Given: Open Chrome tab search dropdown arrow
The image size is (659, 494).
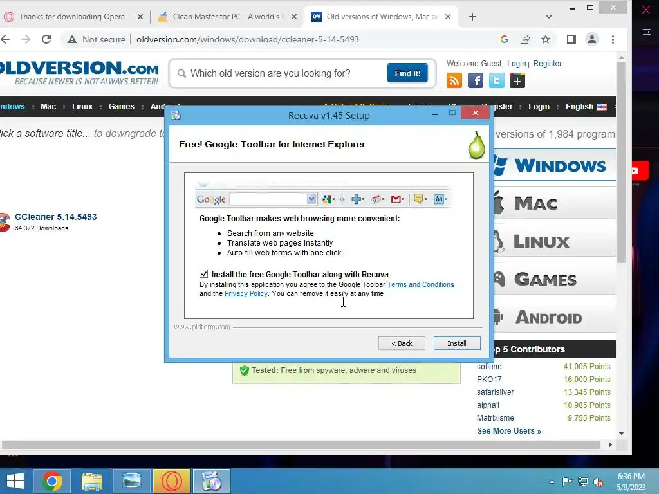Looking at the screenshot, I should click(x=548, y=17).
